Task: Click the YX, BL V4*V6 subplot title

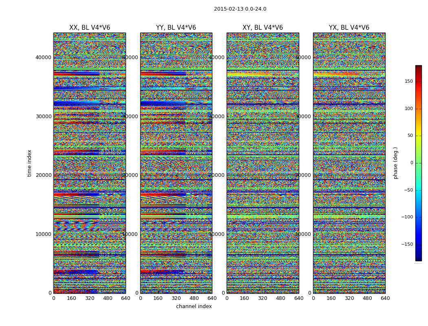Action: (349, 28)
